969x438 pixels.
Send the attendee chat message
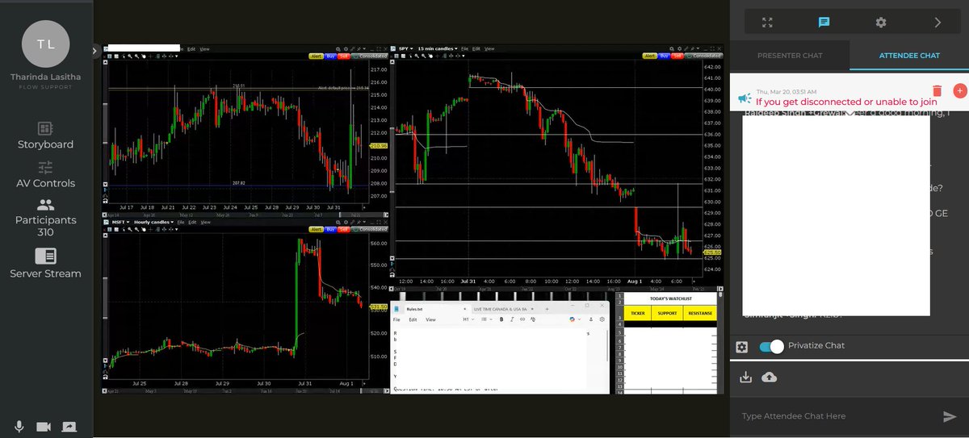coord(950,416)
